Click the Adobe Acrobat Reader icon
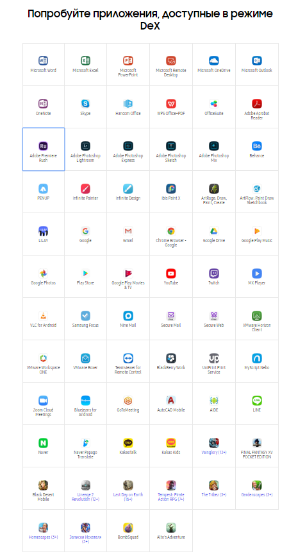 257,104
